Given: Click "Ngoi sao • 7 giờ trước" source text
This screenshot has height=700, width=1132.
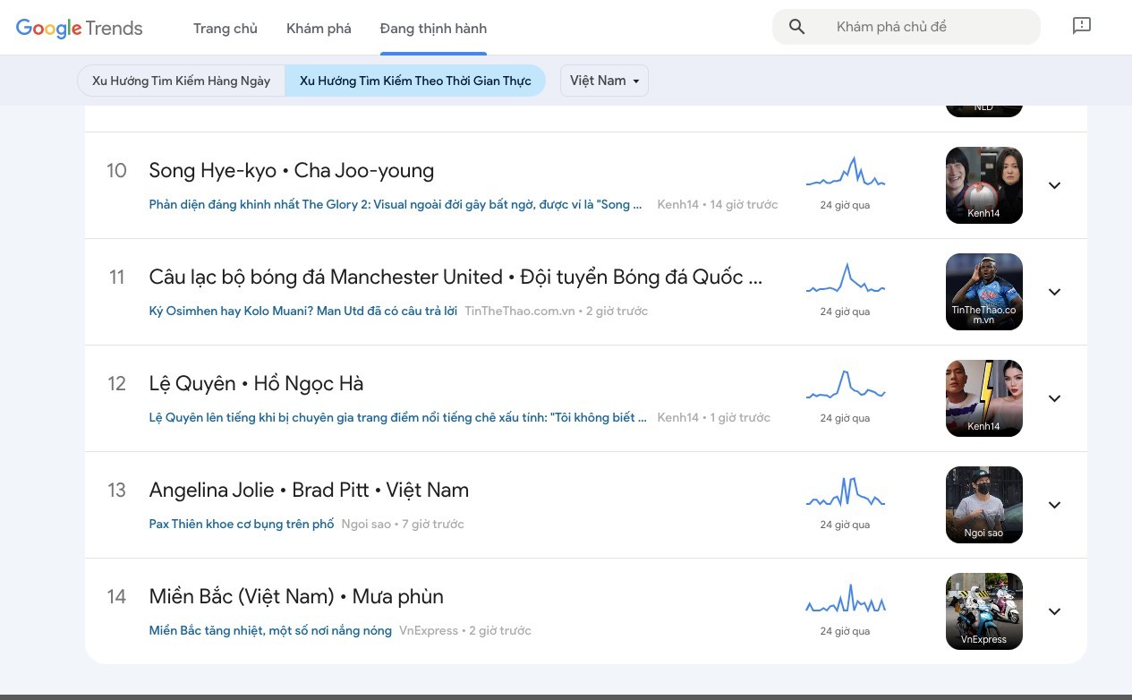Looking at the screenshot, I should (x=403, y=524).
